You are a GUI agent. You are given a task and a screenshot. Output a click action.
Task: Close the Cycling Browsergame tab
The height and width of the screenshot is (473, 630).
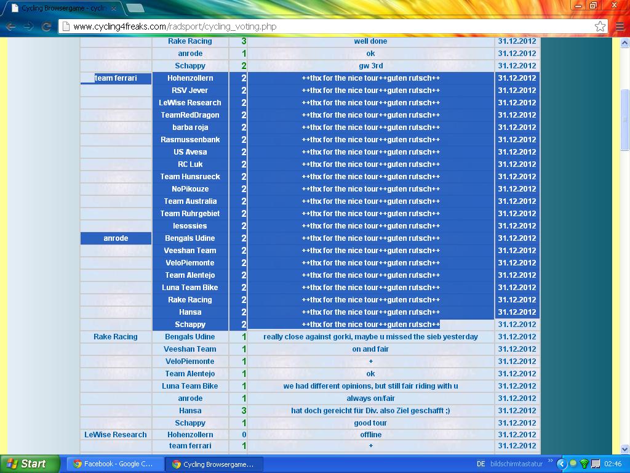(114, 8)
